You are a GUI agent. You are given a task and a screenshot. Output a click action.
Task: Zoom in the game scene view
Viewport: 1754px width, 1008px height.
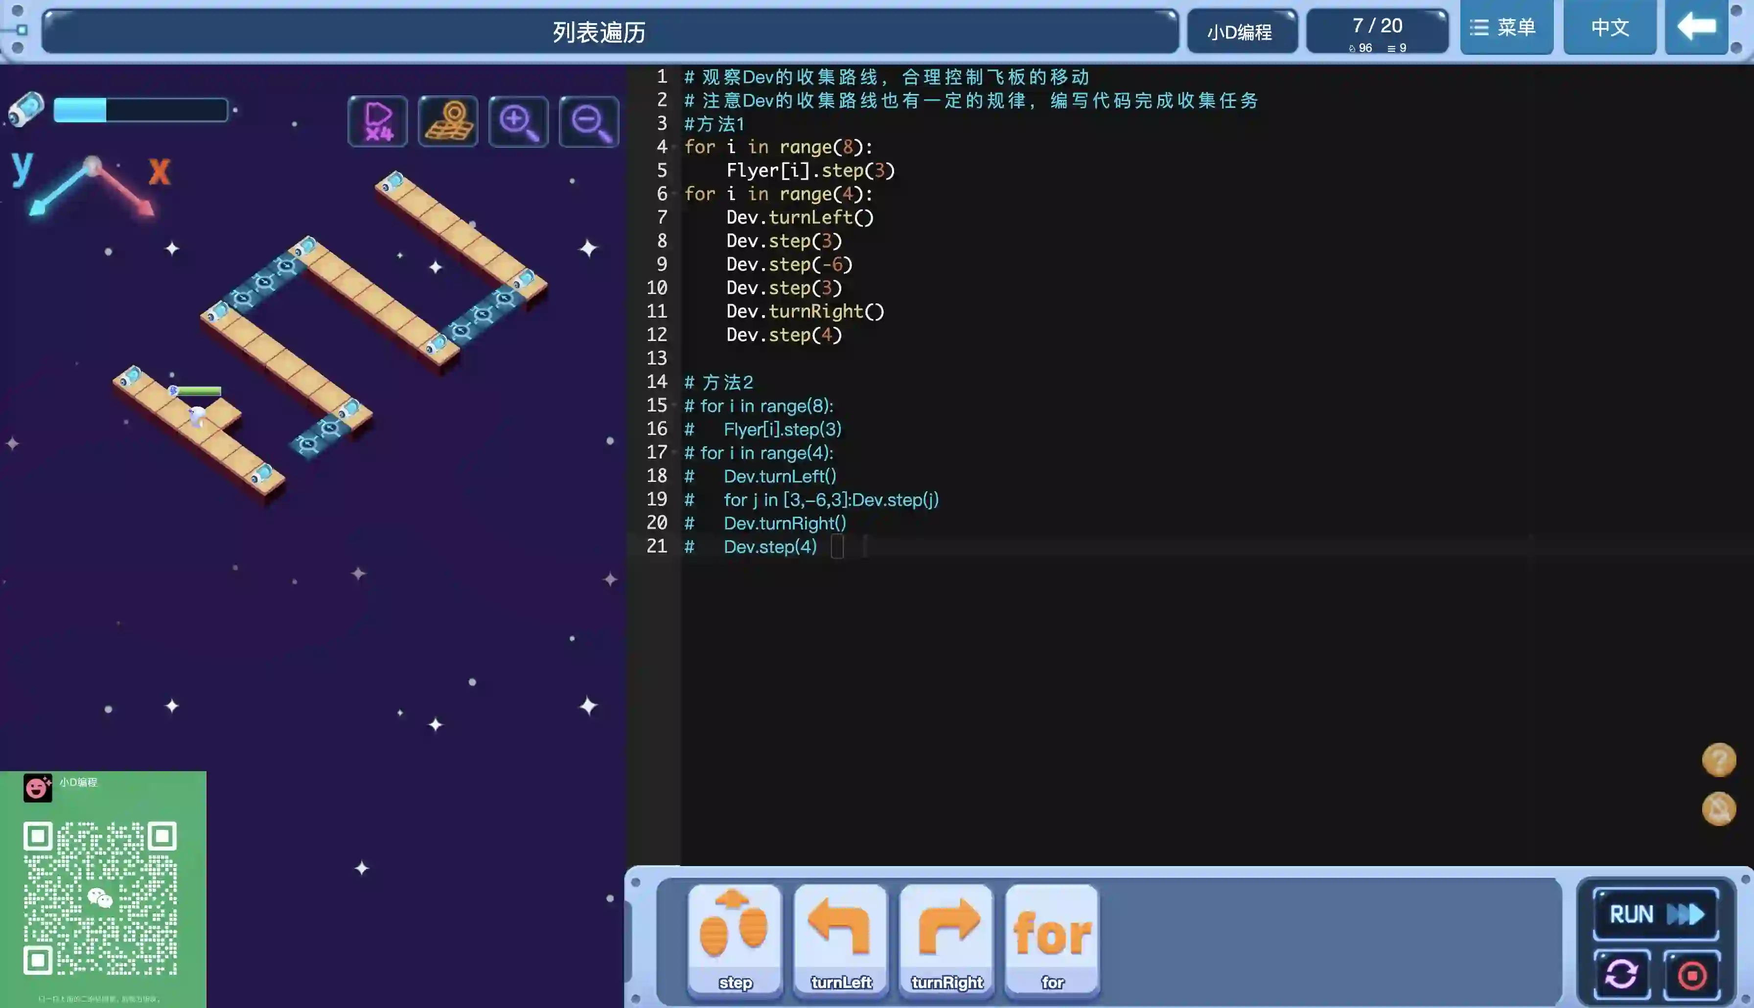(x=518, y=122)
